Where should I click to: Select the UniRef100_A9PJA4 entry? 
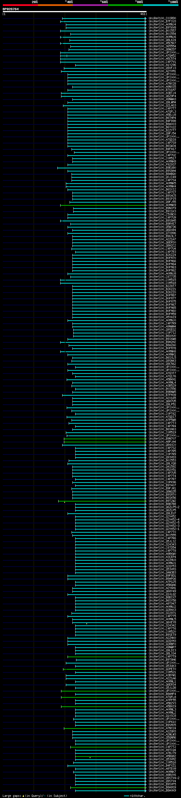[162, 442]
